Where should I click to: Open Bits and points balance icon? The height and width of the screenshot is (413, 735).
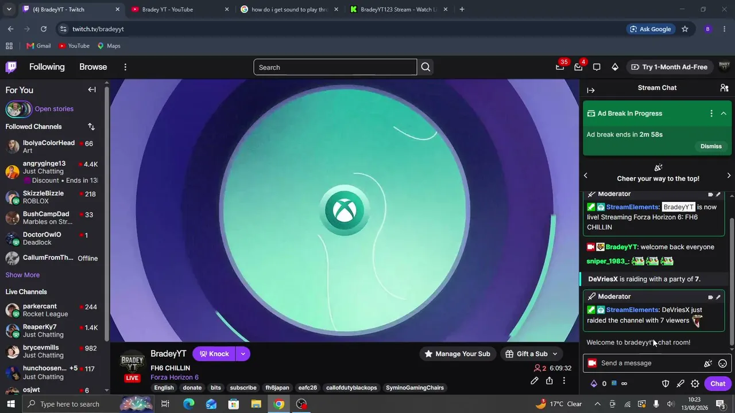pos(594,384)
